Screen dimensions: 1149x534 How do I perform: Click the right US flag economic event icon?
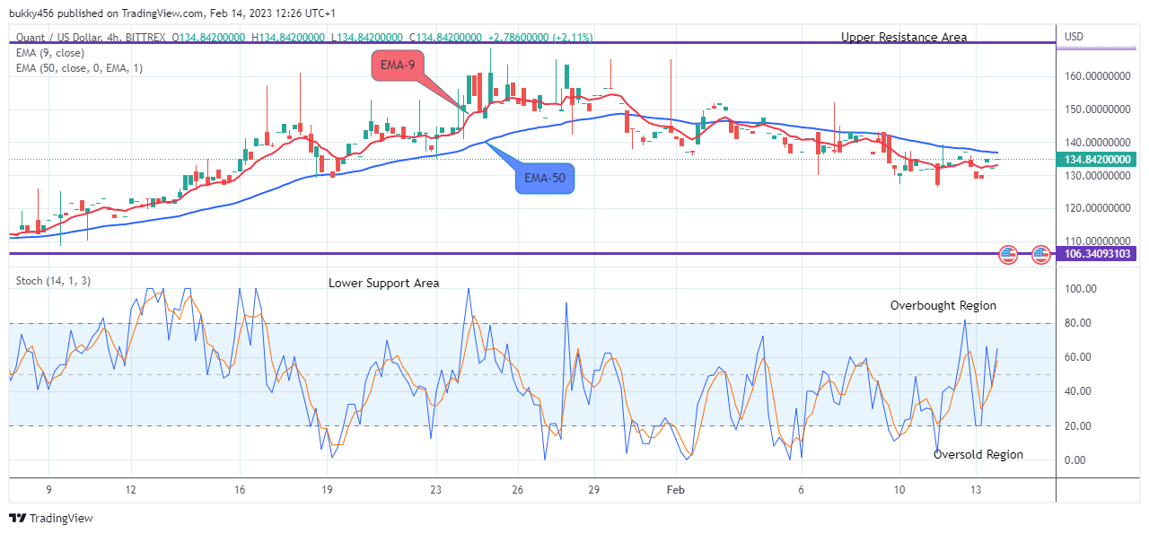[1041, 255]
